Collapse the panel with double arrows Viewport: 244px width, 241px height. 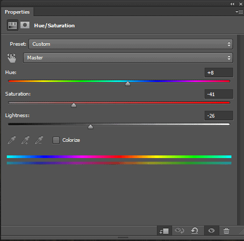pos(232,4)
